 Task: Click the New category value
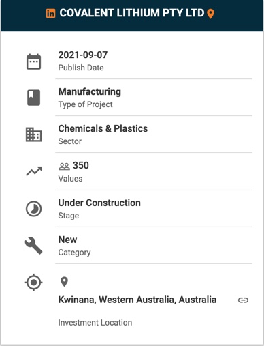tap(67, 240)
